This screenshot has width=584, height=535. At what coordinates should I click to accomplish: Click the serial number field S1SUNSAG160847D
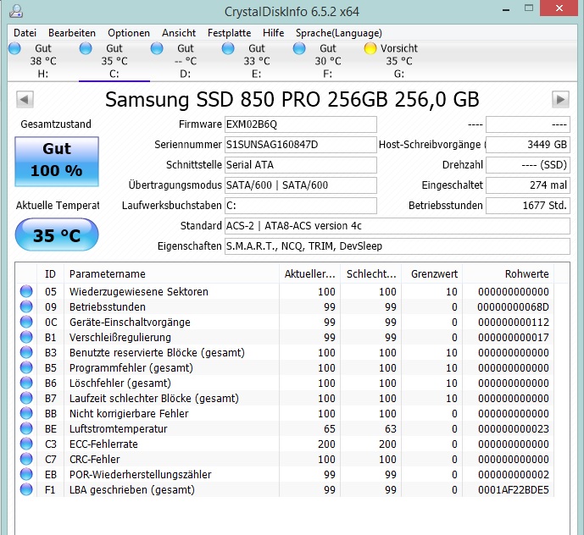301,145
